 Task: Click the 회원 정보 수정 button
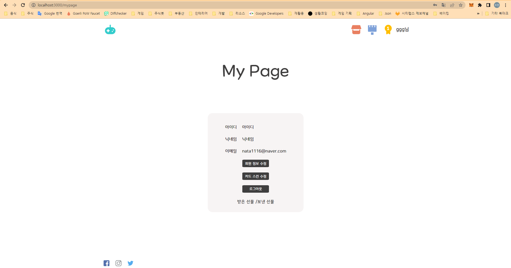255,163
